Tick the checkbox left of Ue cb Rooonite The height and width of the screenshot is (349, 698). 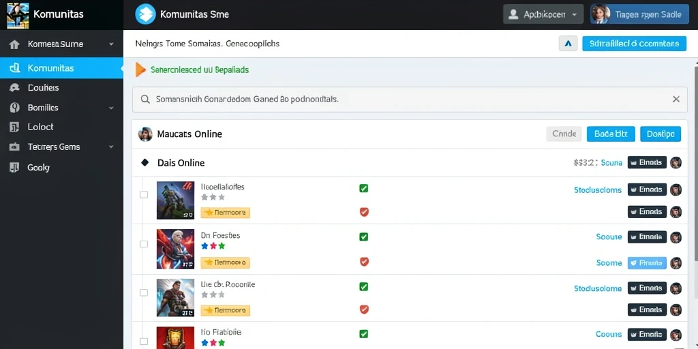click(144, 292)
